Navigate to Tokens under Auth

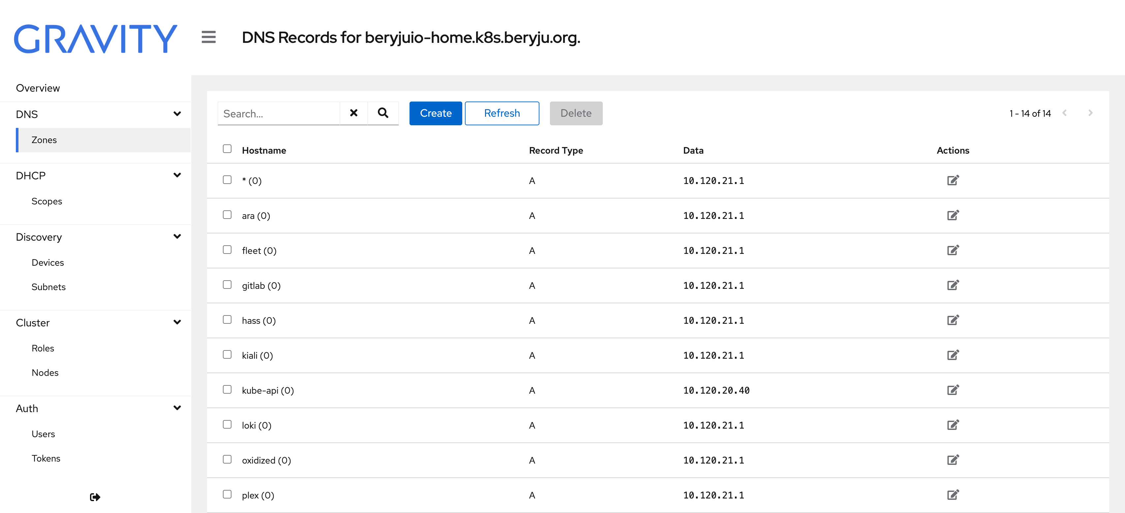tap(46, 458)
